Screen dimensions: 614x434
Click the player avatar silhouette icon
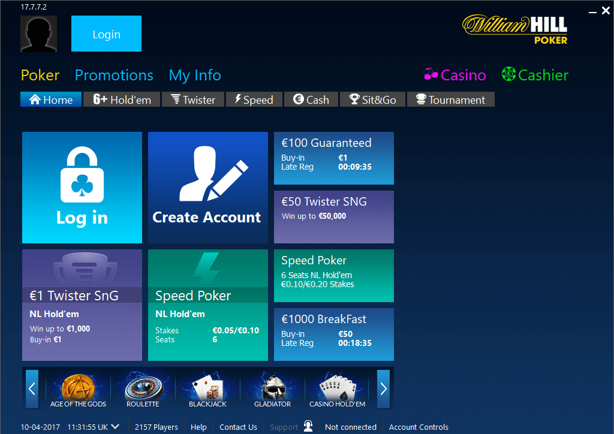[38, 34]
